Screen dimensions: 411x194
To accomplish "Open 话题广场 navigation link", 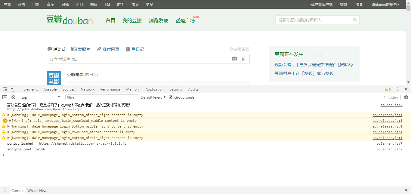I will coord(185,20).
